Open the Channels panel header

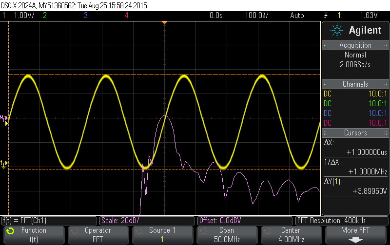[x=355, y=84]
